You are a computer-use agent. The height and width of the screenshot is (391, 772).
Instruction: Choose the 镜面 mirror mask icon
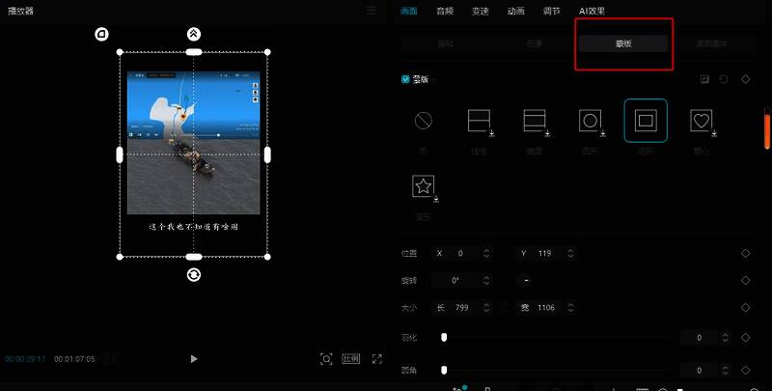click(535, 121)
